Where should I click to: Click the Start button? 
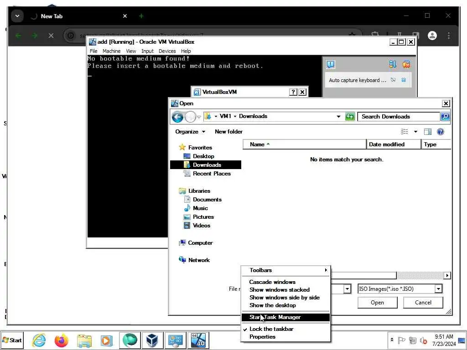(x=11, y=340)
